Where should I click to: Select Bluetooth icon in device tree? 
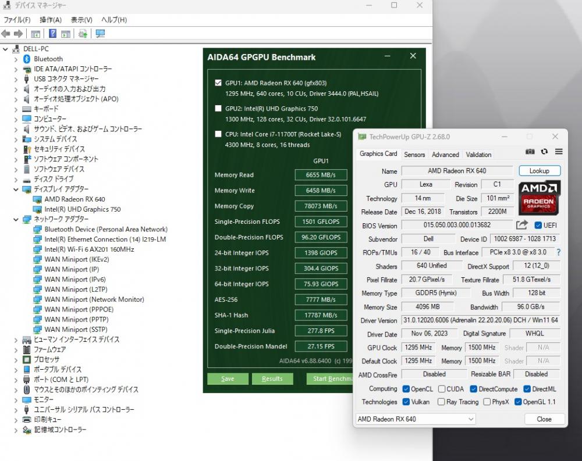[x=27, y=59]
